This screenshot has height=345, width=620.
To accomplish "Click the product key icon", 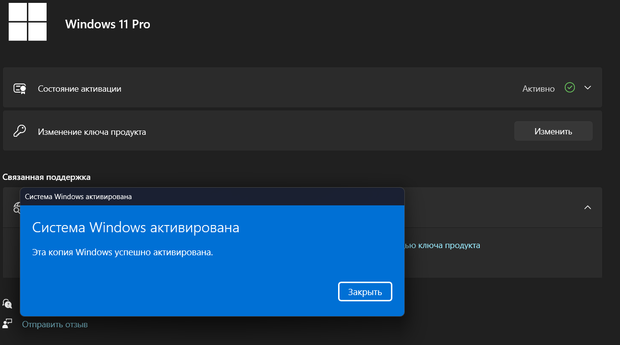I will click(20, 131).
